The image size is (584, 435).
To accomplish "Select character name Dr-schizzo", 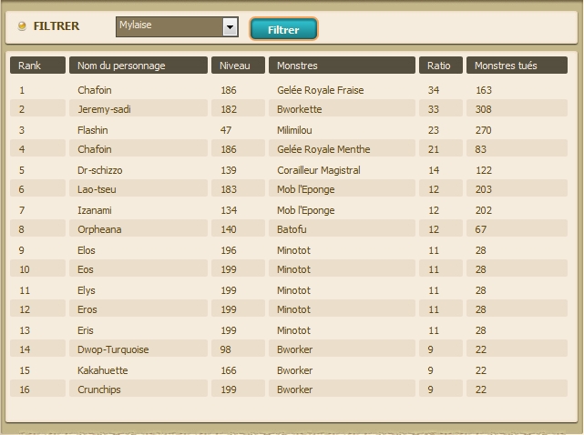I will coord(100,170).
